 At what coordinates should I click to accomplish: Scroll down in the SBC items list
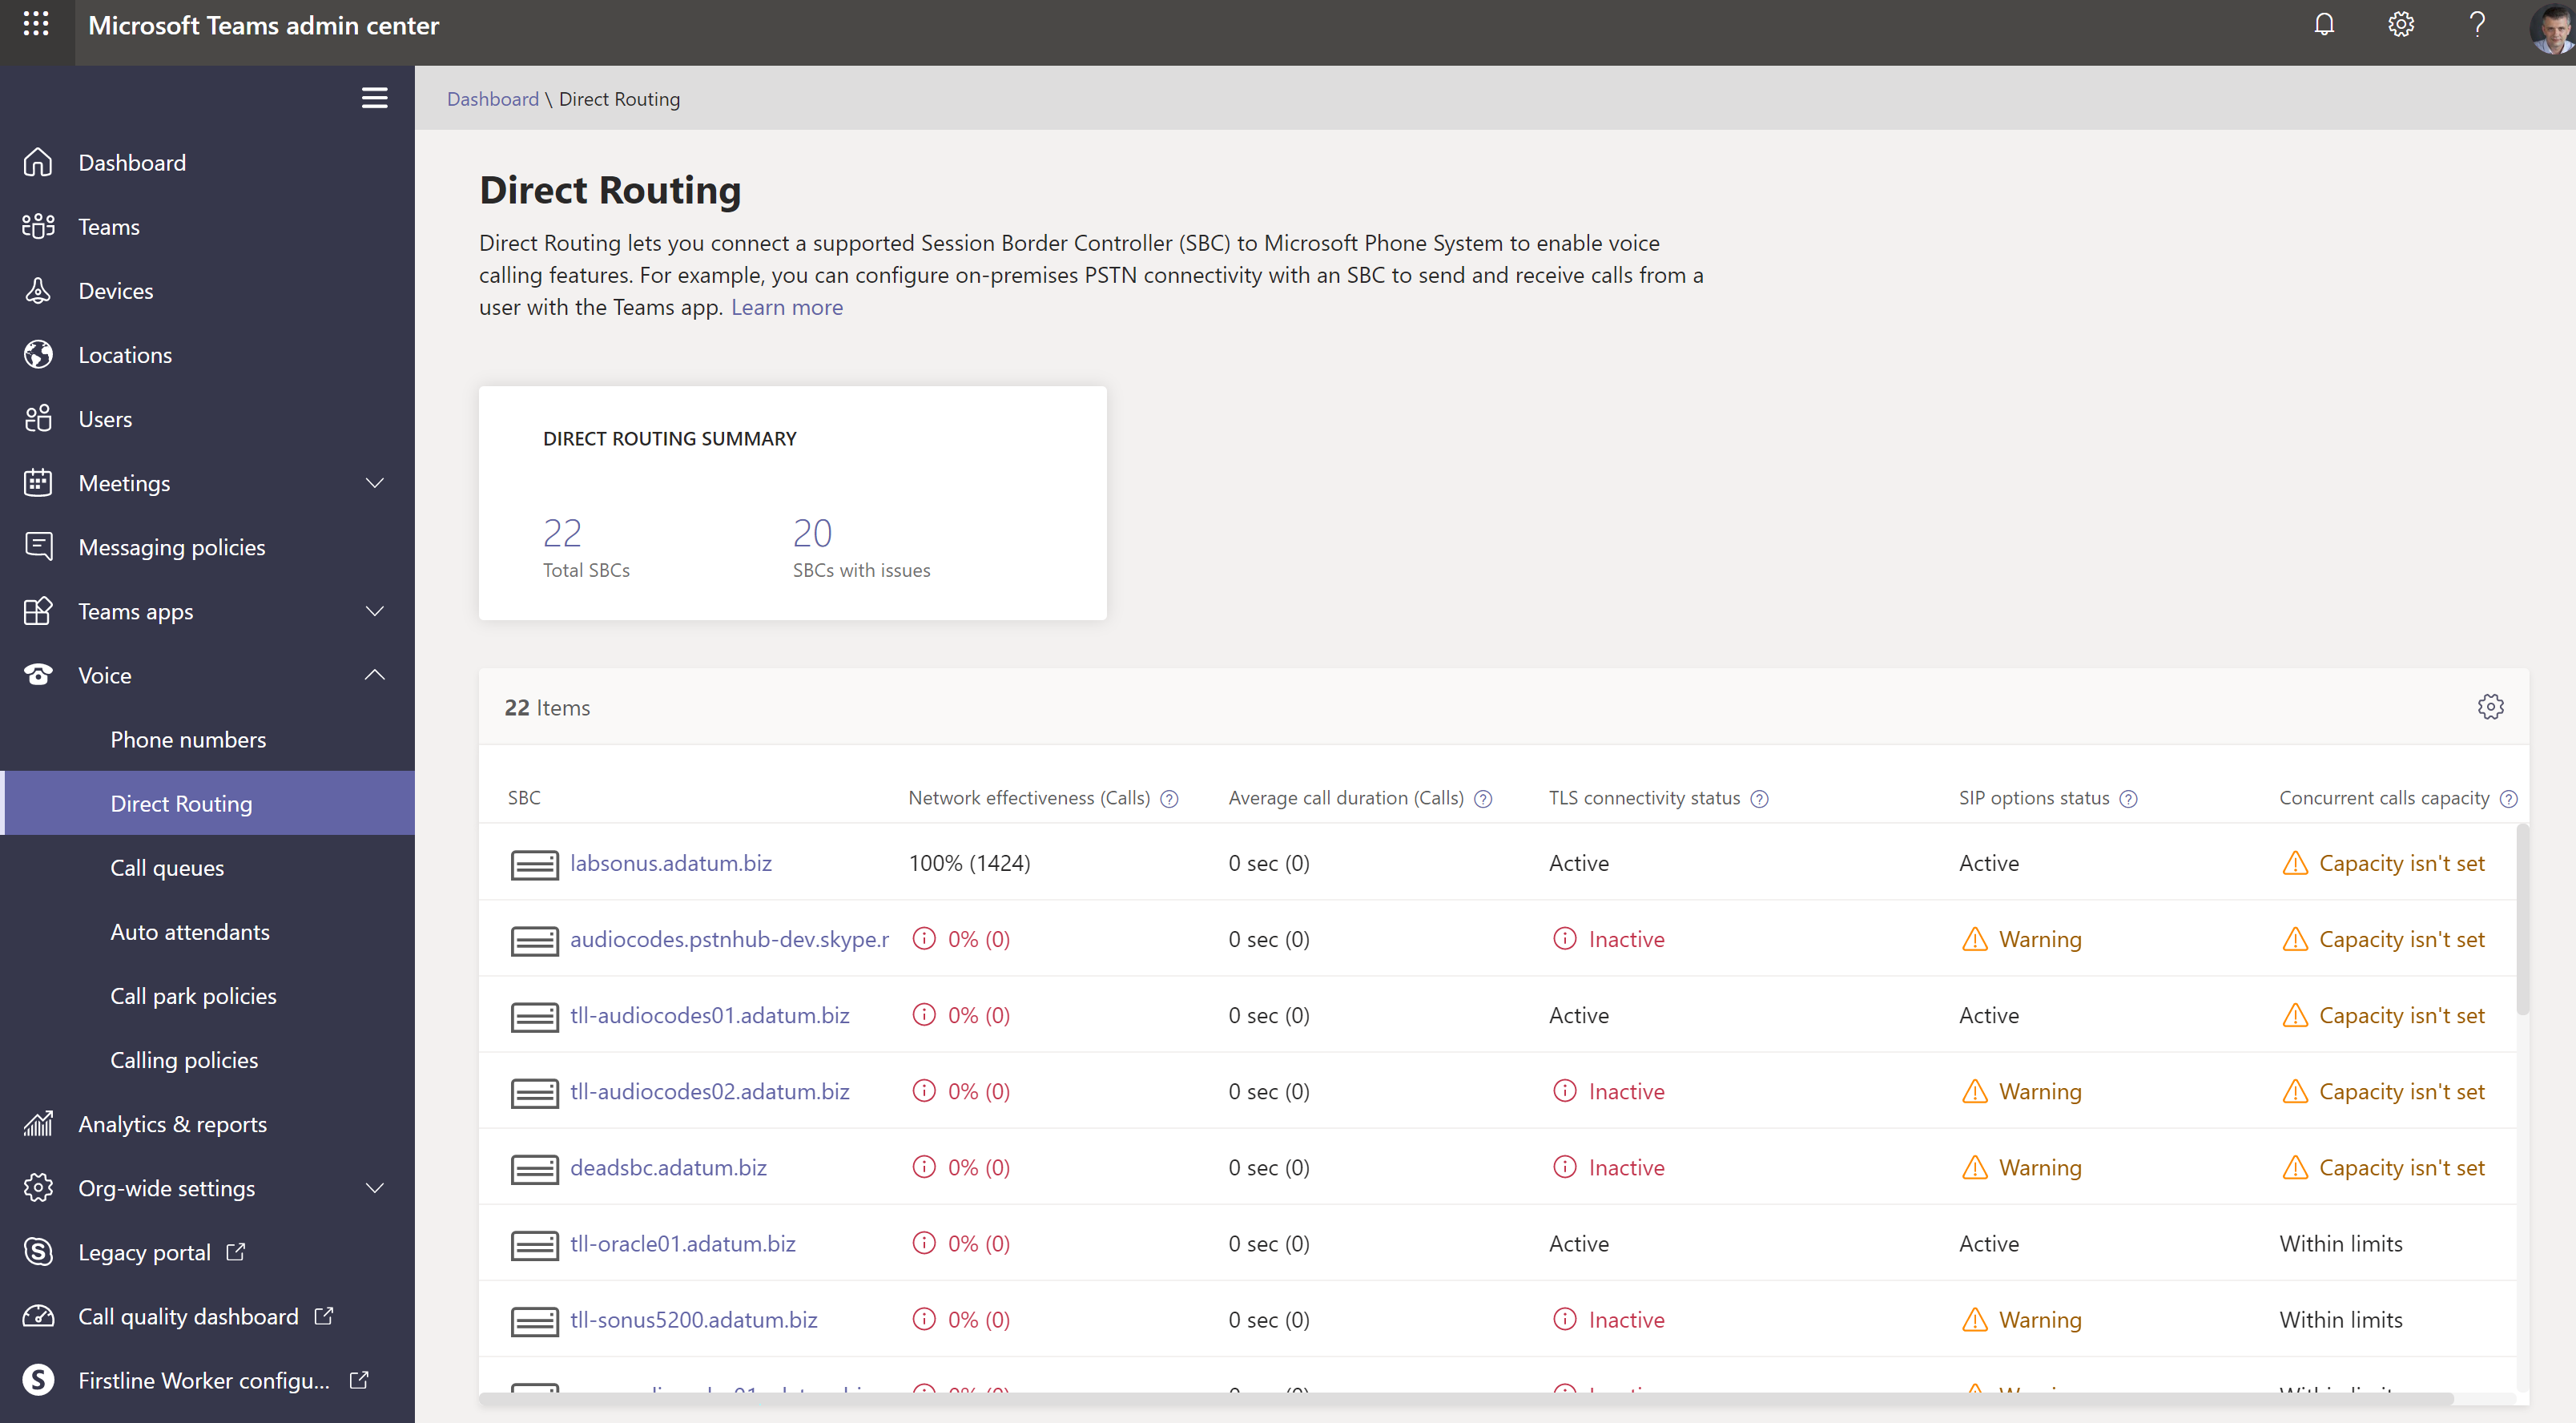point(2522,1227)
